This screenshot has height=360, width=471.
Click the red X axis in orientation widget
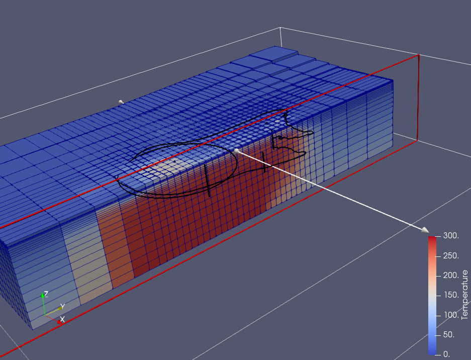point(55,319)
